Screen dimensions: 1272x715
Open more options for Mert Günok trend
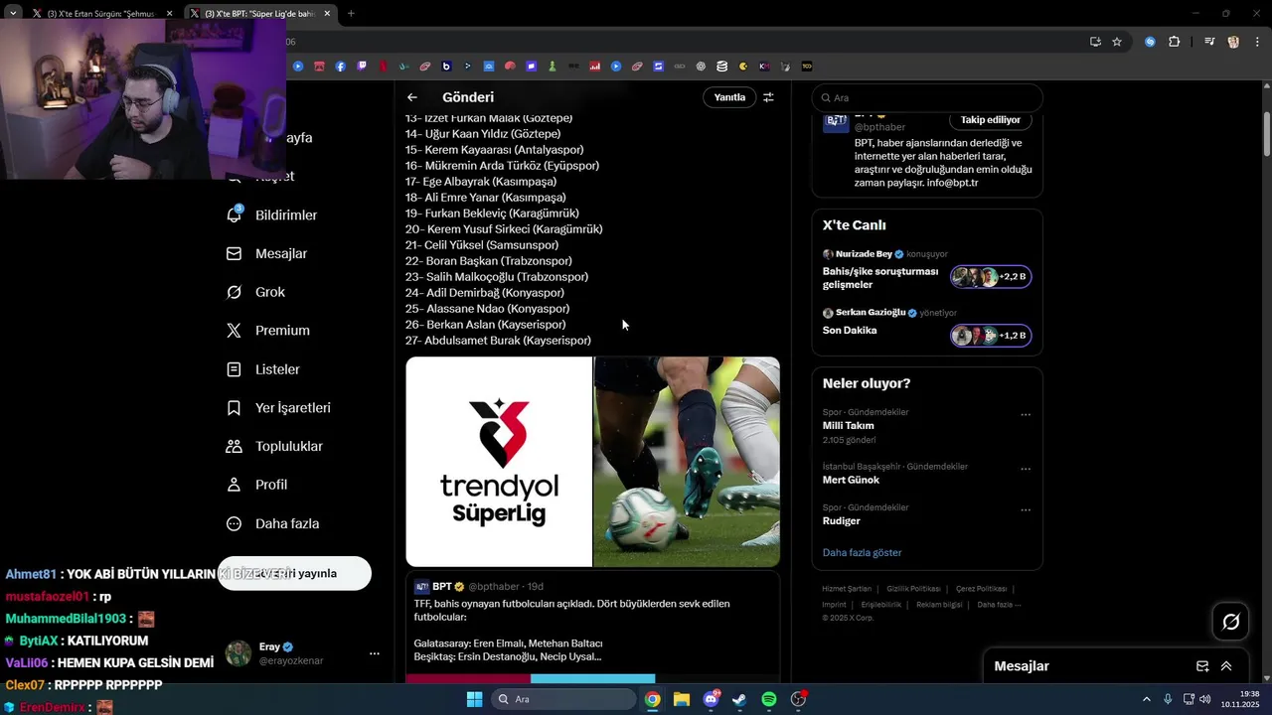[x=1026, y=469]
